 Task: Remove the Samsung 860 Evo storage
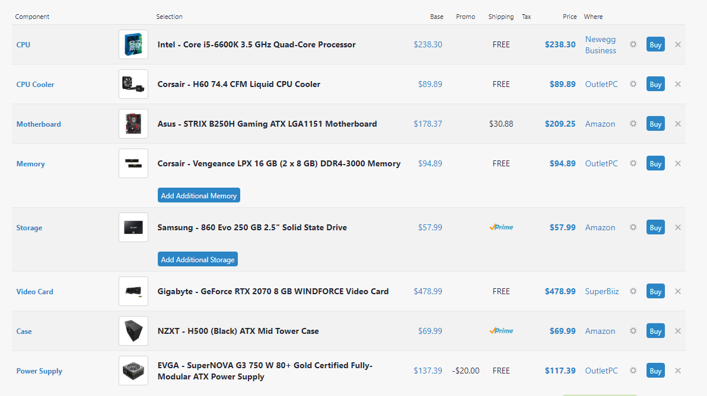point(678,227)
